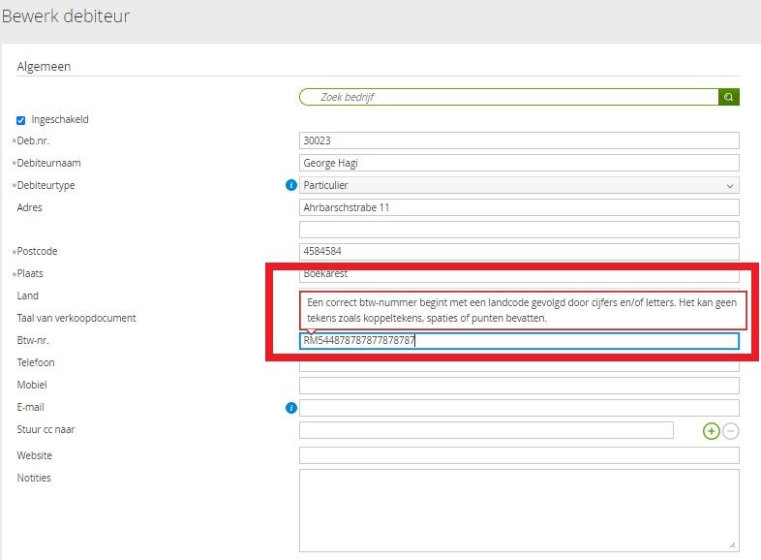Click the Btw-nr. label
Viewport: 761px width, 560px height.
coord(33,340)
